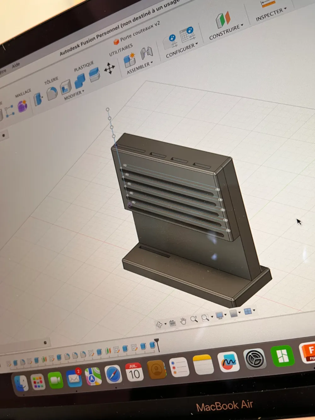Open Reminders from the Dock
This screenshot has width=315, height=420.
point(179,367)
